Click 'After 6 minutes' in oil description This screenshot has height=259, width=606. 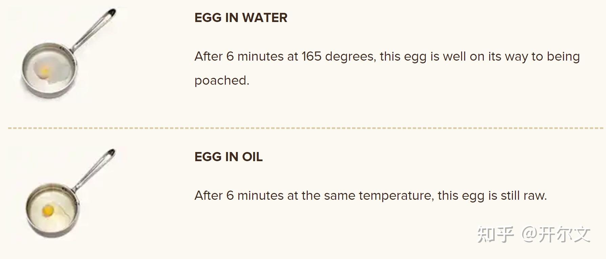239,196
